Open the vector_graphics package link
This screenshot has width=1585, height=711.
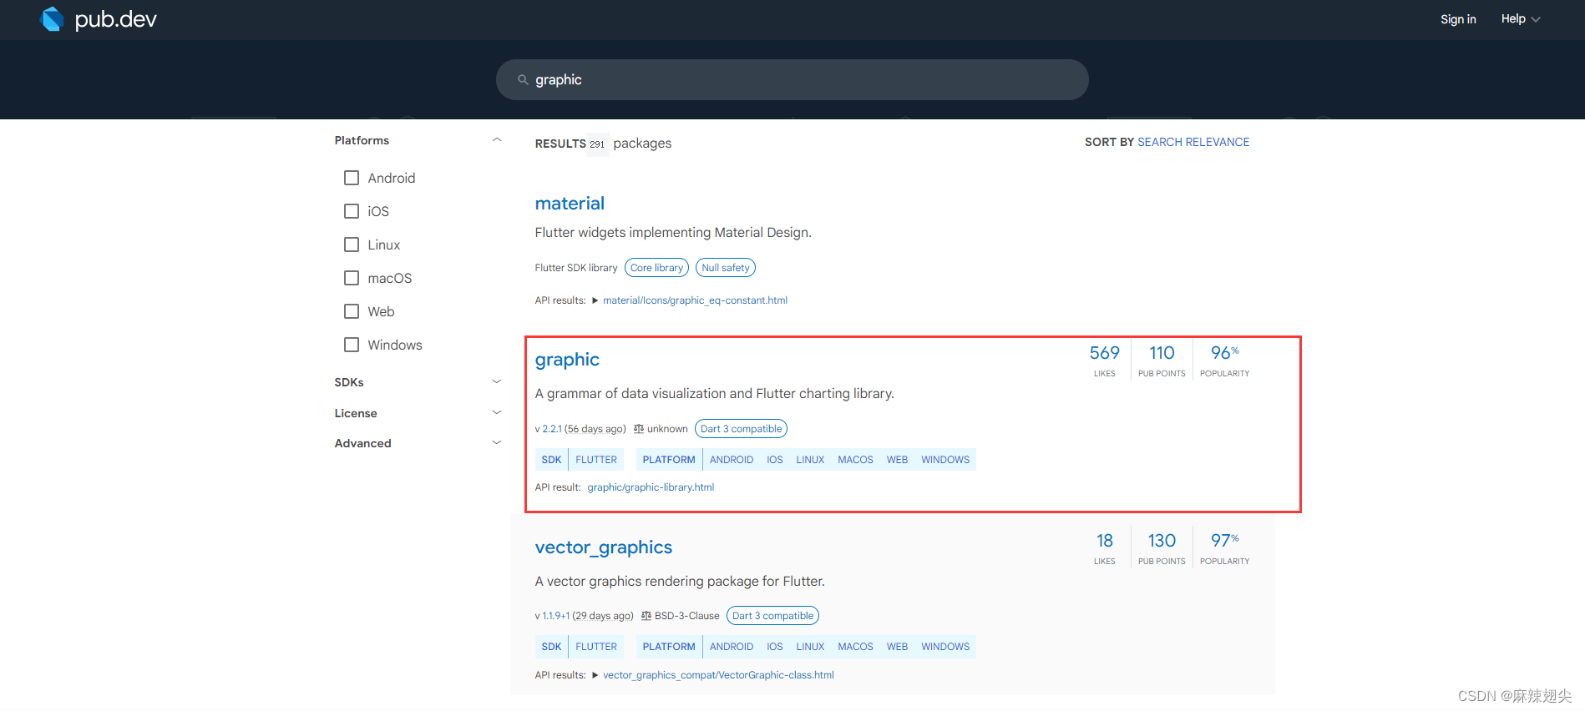point(604,547)
